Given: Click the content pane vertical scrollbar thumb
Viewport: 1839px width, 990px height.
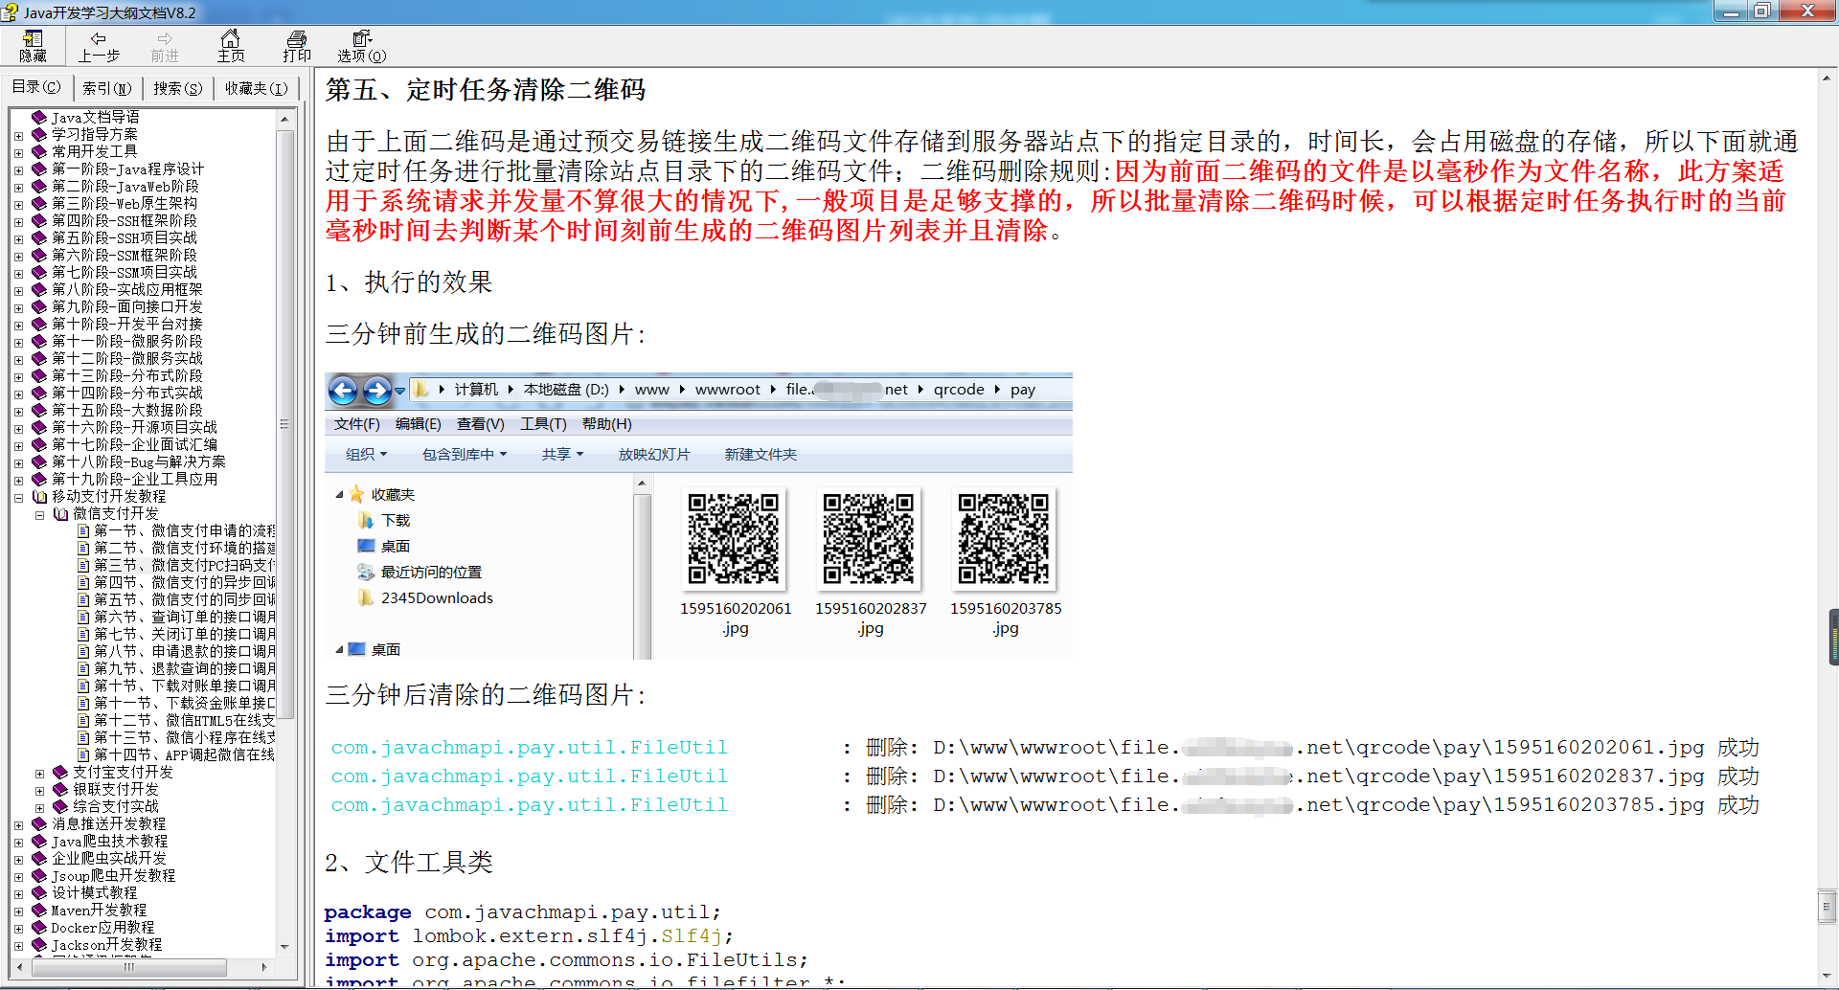Looking at the screenshot, I should 1828,907.
